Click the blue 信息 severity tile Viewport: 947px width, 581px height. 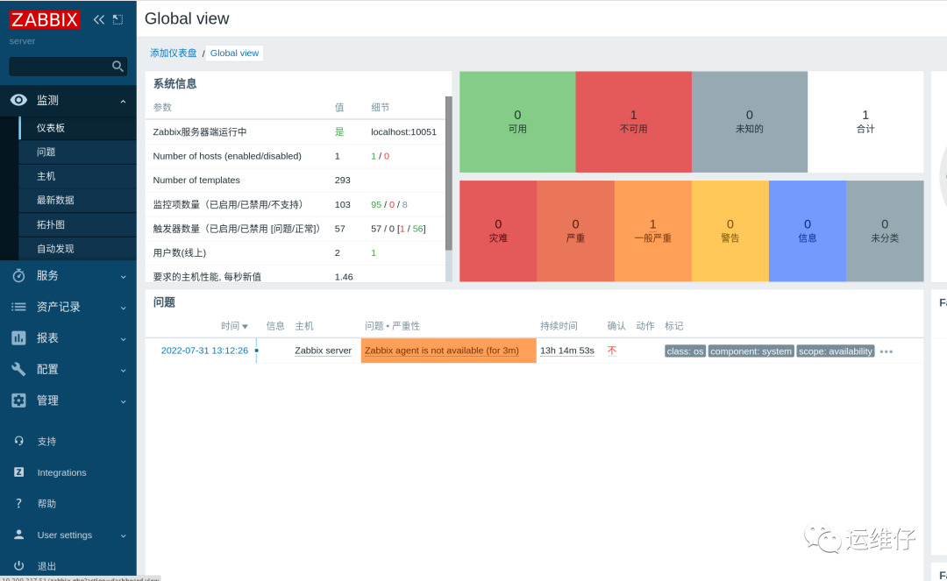[808, 231]
